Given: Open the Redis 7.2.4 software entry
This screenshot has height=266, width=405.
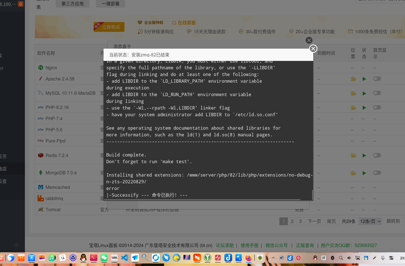Looking at the screenshot, I should click(x=57, y=155).
